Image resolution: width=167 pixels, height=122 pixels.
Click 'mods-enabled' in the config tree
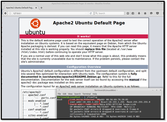pos(37,101)
